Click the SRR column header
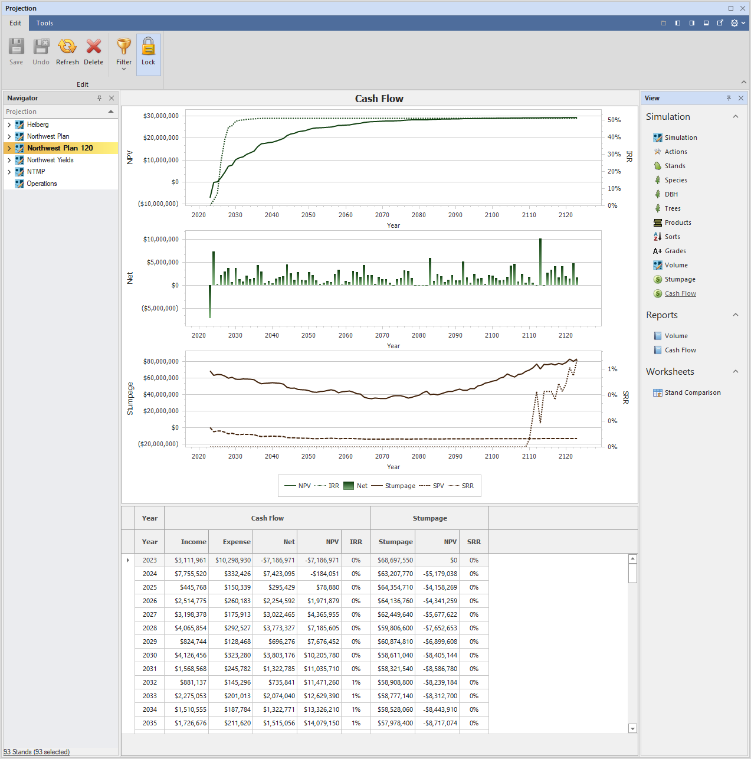This screenshot has width=751, height=759. click(x=474, y=542)
